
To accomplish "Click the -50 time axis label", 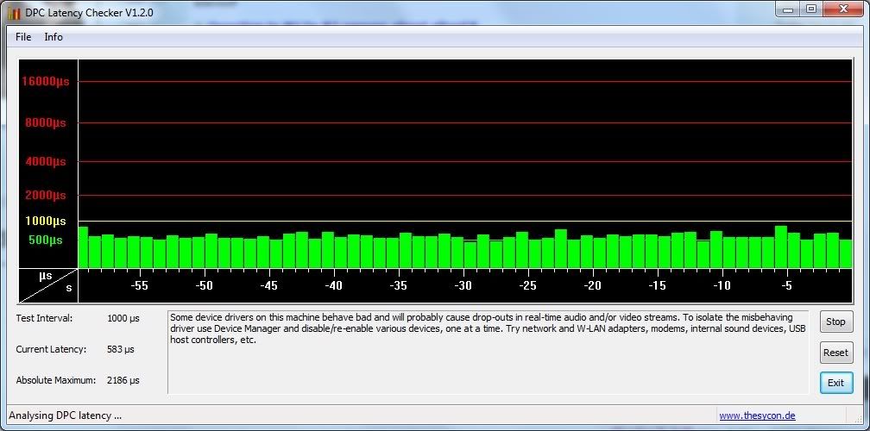I will [205, 286].
